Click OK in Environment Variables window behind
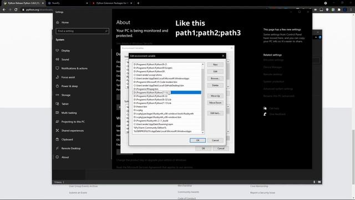 coord(203,148)
